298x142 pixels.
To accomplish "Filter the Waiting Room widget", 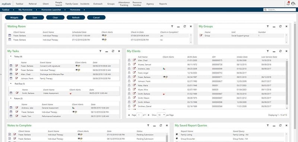I will click(172, 26).
